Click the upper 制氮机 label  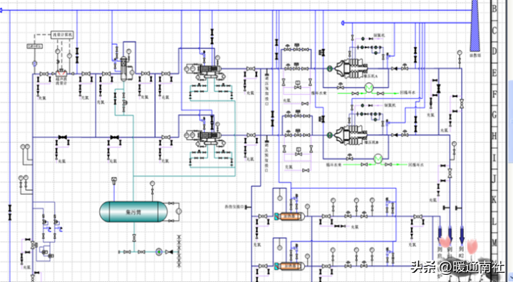[380, 36]
